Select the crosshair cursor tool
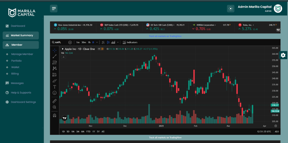Image resolution: width=288 pixels, height=143 pixels. [55, 50]
